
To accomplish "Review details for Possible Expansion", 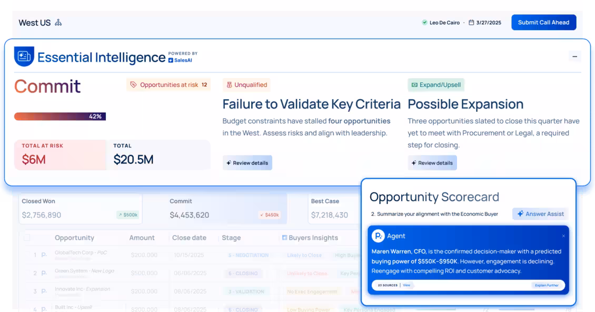I will pyautogui.click(x=432, y=163).
